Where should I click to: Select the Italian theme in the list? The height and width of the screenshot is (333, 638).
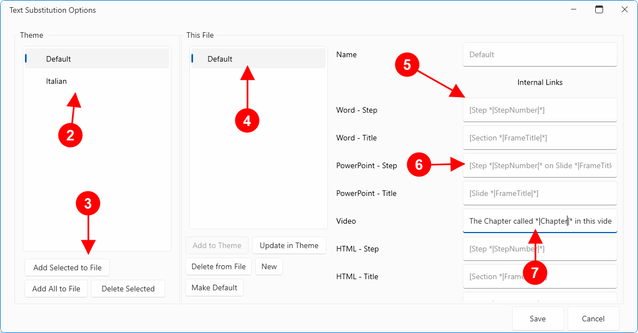click(x=56, y=81)
